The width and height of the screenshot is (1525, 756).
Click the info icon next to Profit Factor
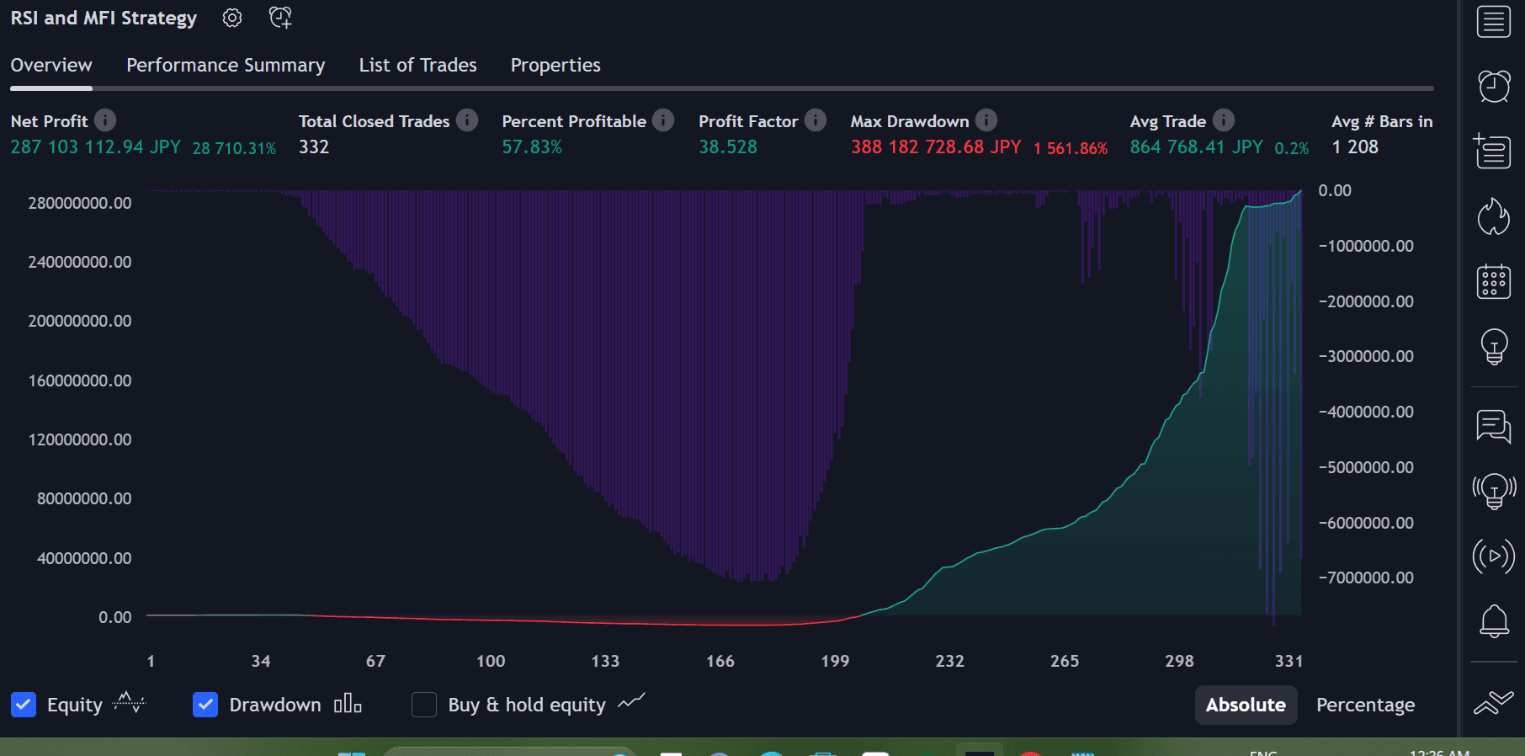pyautogui.click(x=816, y=120)
